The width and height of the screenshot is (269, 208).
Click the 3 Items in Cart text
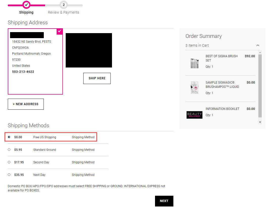[197, 45]
